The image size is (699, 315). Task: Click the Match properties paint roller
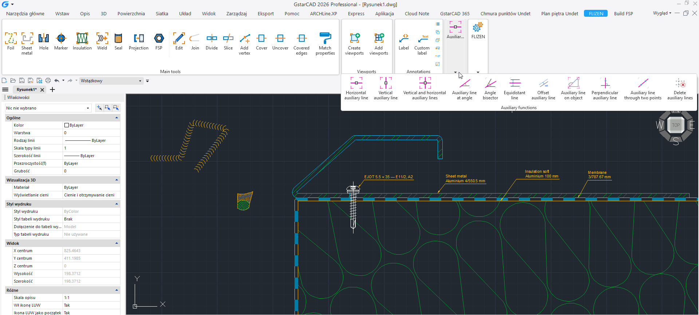325,38
